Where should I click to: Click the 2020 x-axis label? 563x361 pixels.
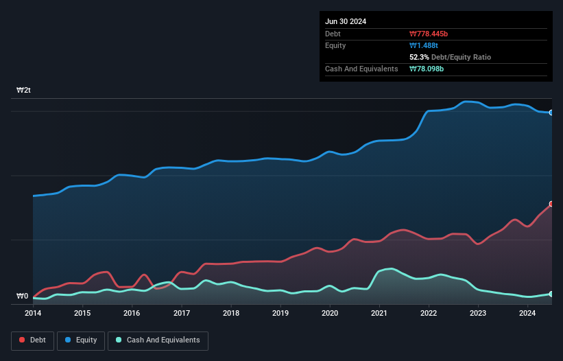tap(330, 313)
